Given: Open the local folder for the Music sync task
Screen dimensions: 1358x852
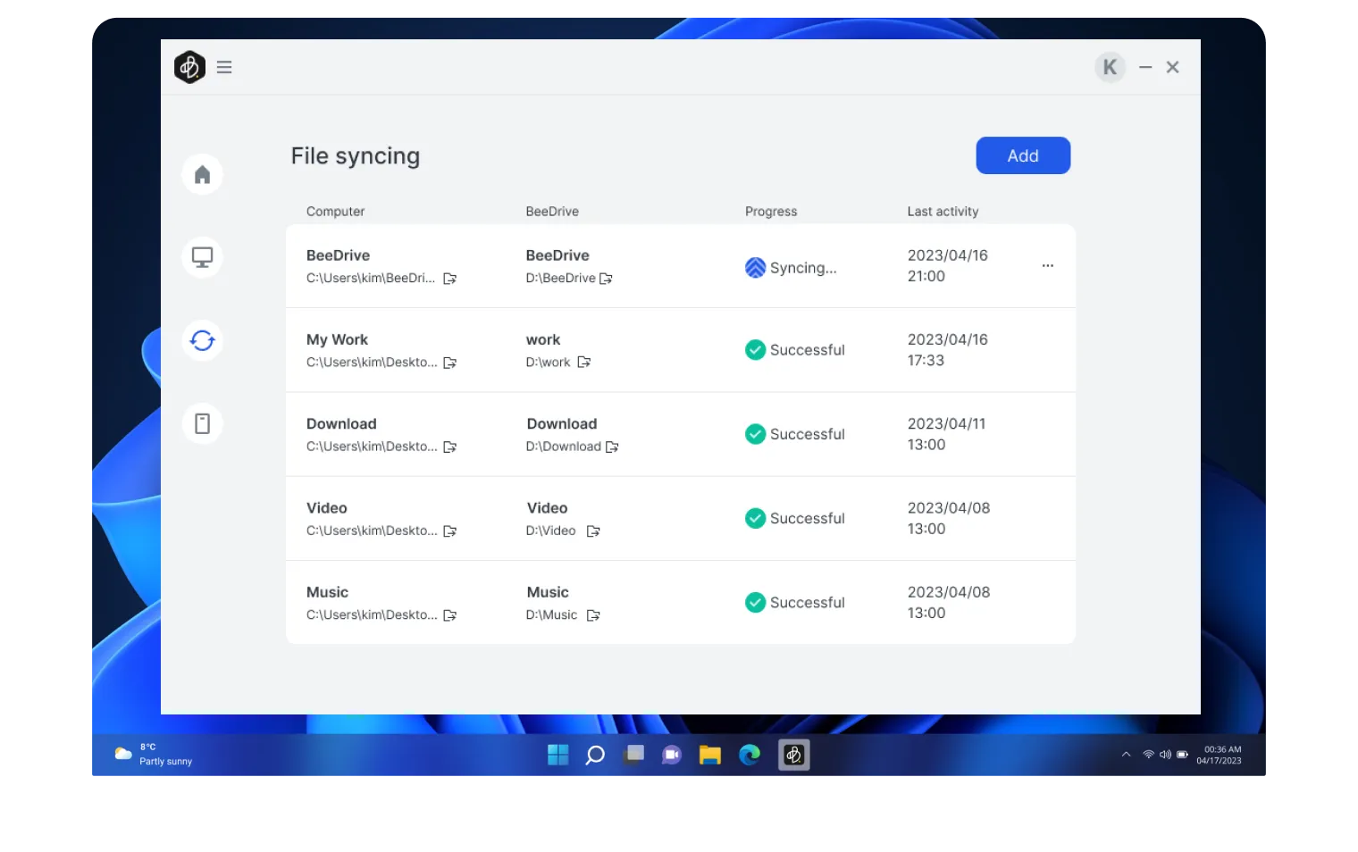Looking at the screenshot, I should pos(450,615).
